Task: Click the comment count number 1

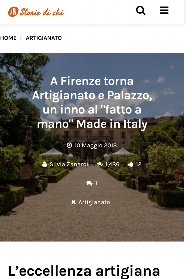Action: click(x=96, y=183)
